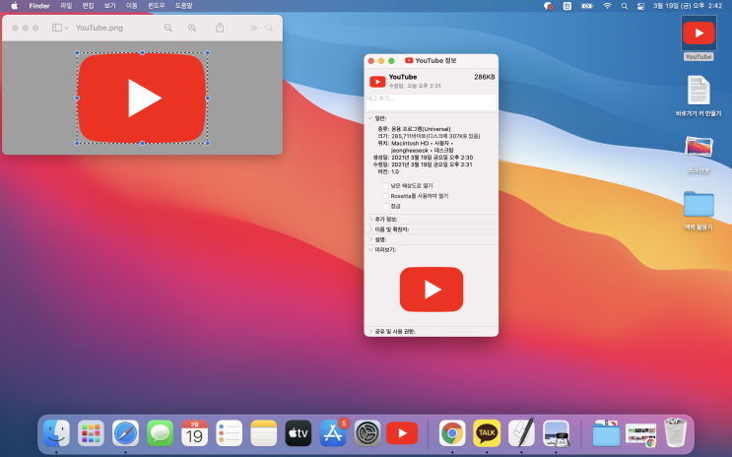This screenshot has width=732, height=457.
Task: Click search icon in Preview toolbar
Action: 269,28
